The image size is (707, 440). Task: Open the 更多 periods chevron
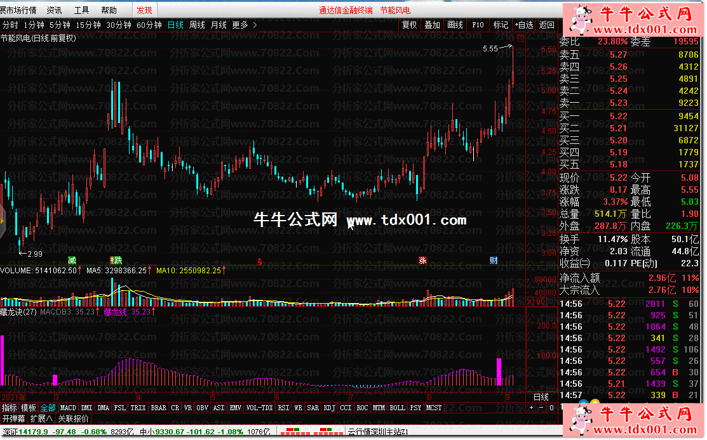click(x=255, y=25)
